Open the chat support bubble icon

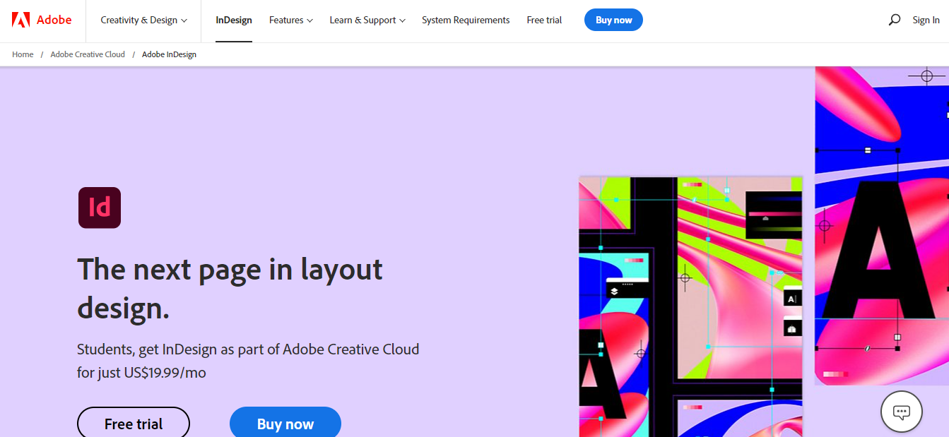click(x=902, y=411)
